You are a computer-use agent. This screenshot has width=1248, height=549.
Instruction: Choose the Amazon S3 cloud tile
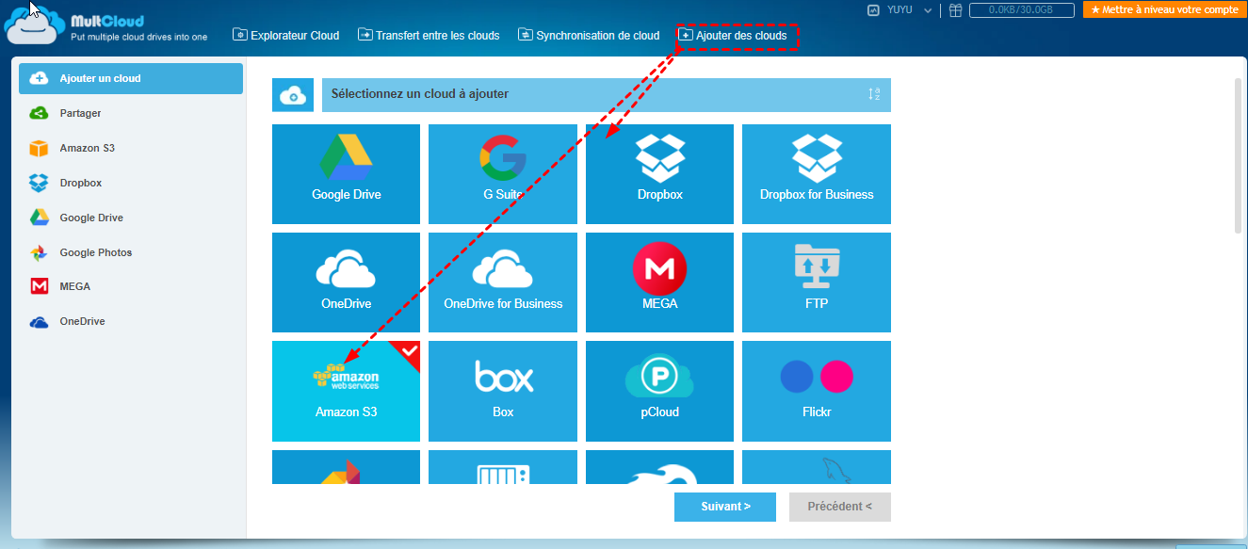click(346, 391)
